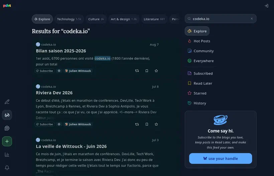
Task: Open the Riviera Dev 2026 title
Action: [54, 93]
